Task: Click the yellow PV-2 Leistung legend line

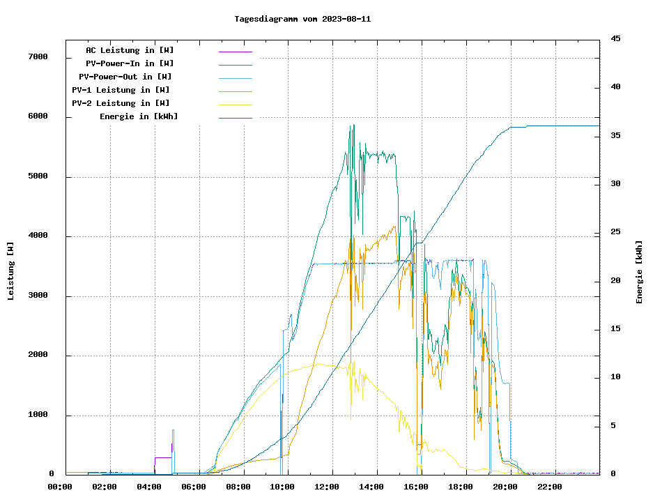Action: 235,105
